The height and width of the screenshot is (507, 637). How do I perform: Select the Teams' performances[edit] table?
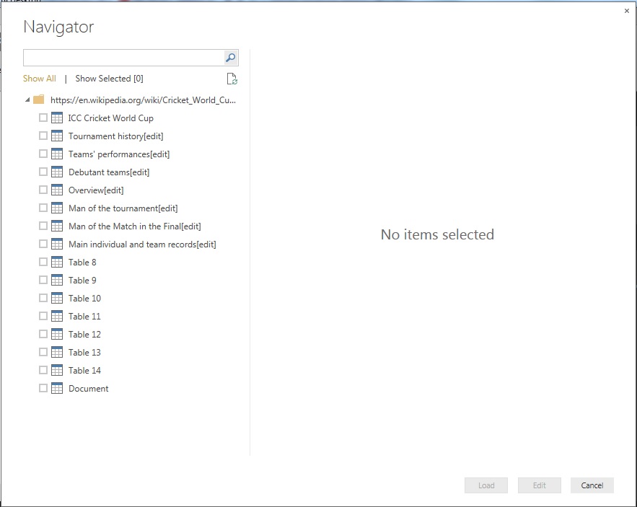pyautogui.click(x=119, y=154)
